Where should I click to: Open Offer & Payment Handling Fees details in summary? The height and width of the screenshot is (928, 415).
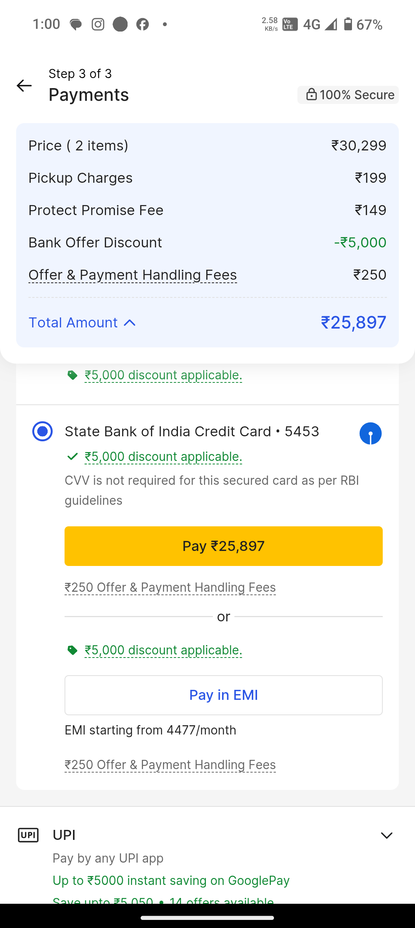click(x=133, y=275)
